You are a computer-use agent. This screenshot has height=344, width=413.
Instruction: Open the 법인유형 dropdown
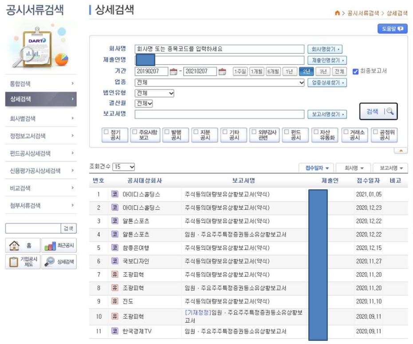154,94
